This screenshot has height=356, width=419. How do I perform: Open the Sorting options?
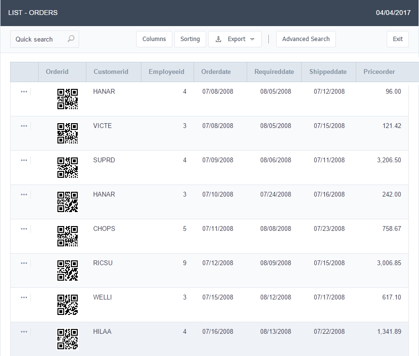tap(190, 39)
